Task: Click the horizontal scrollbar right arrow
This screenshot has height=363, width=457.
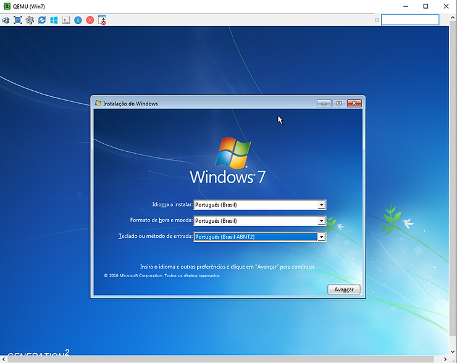Action: click(445, 359)
